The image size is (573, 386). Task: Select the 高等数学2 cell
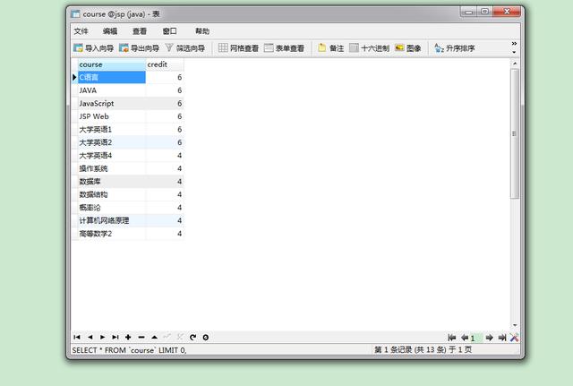click(x=111, y=234)
